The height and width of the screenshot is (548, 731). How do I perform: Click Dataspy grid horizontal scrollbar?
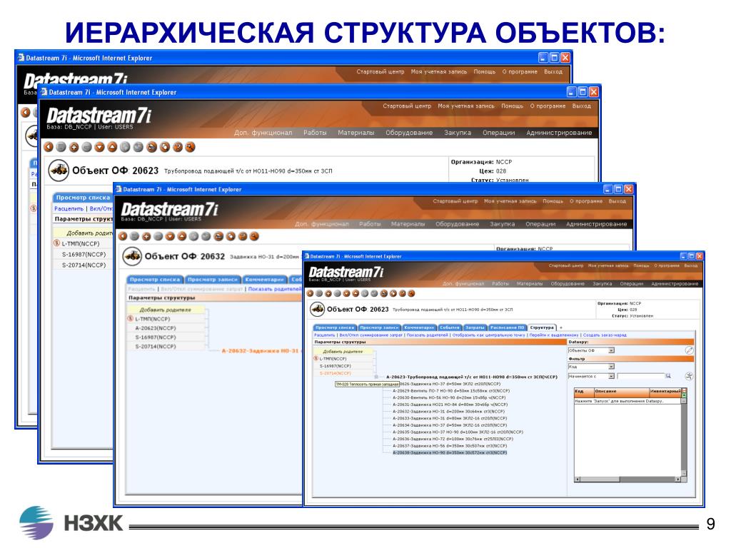point(627,479)
